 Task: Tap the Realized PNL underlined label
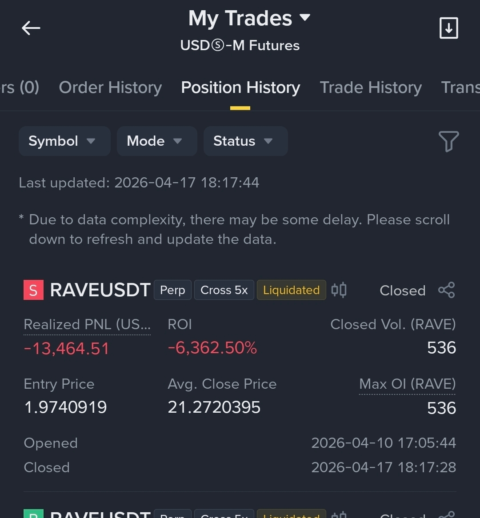click(x=87, y=325)
